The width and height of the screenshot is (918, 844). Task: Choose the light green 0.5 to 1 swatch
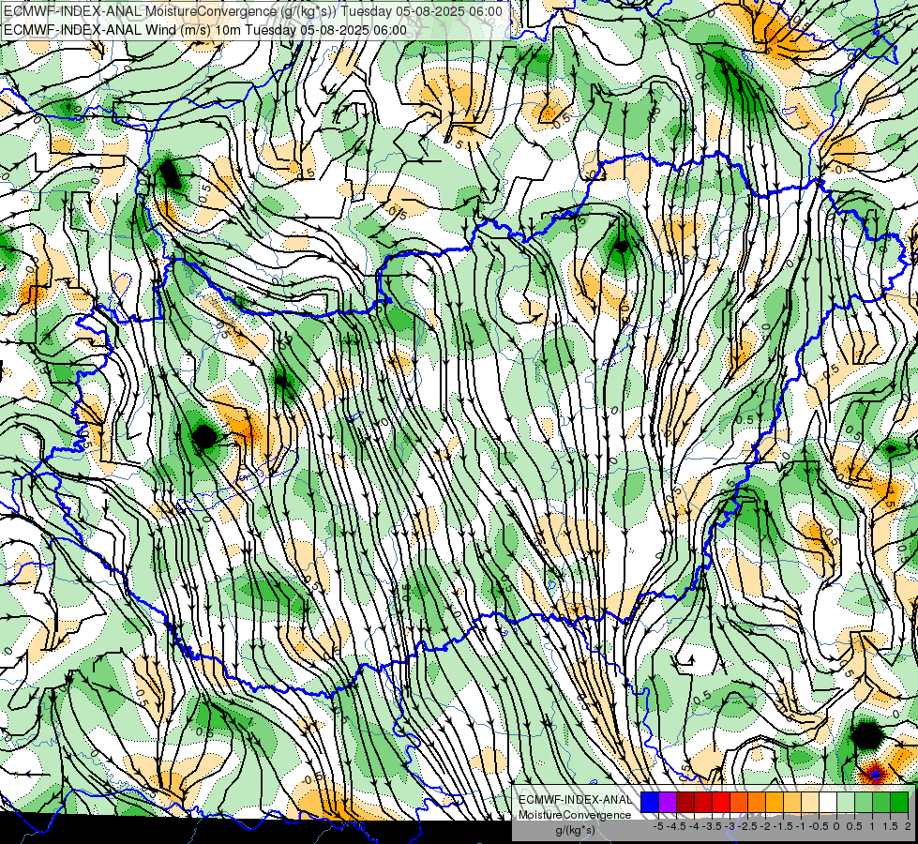(x=864, y=803)
